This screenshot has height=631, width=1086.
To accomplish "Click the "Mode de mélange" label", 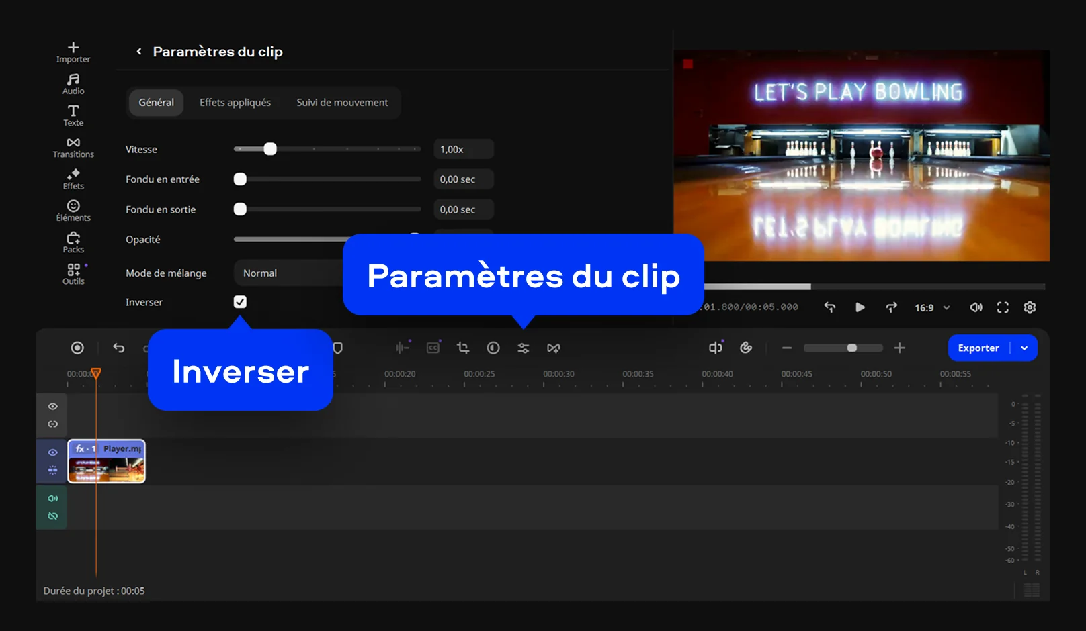I will [x=166, y=273].
